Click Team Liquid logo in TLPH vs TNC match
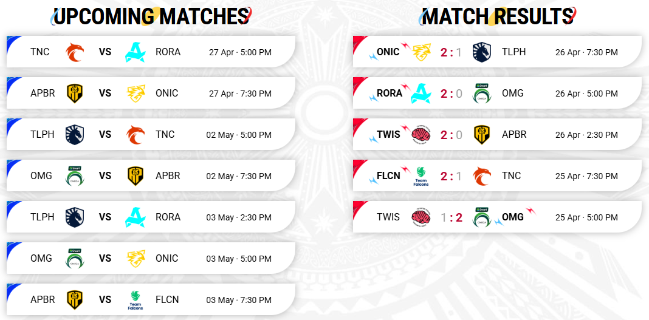 (x=75, y=135)
